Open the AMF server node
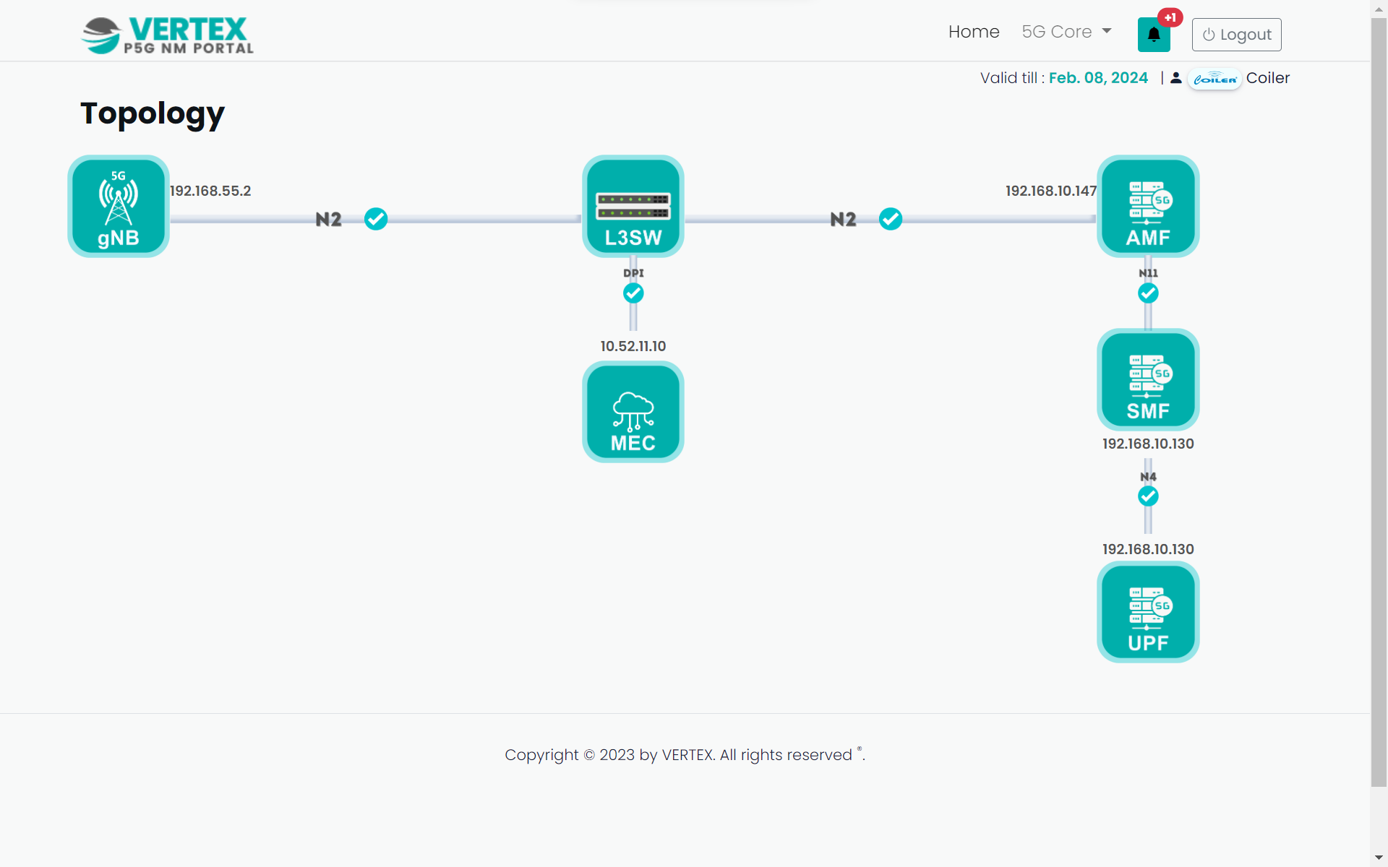 [x=1147, y=207]
